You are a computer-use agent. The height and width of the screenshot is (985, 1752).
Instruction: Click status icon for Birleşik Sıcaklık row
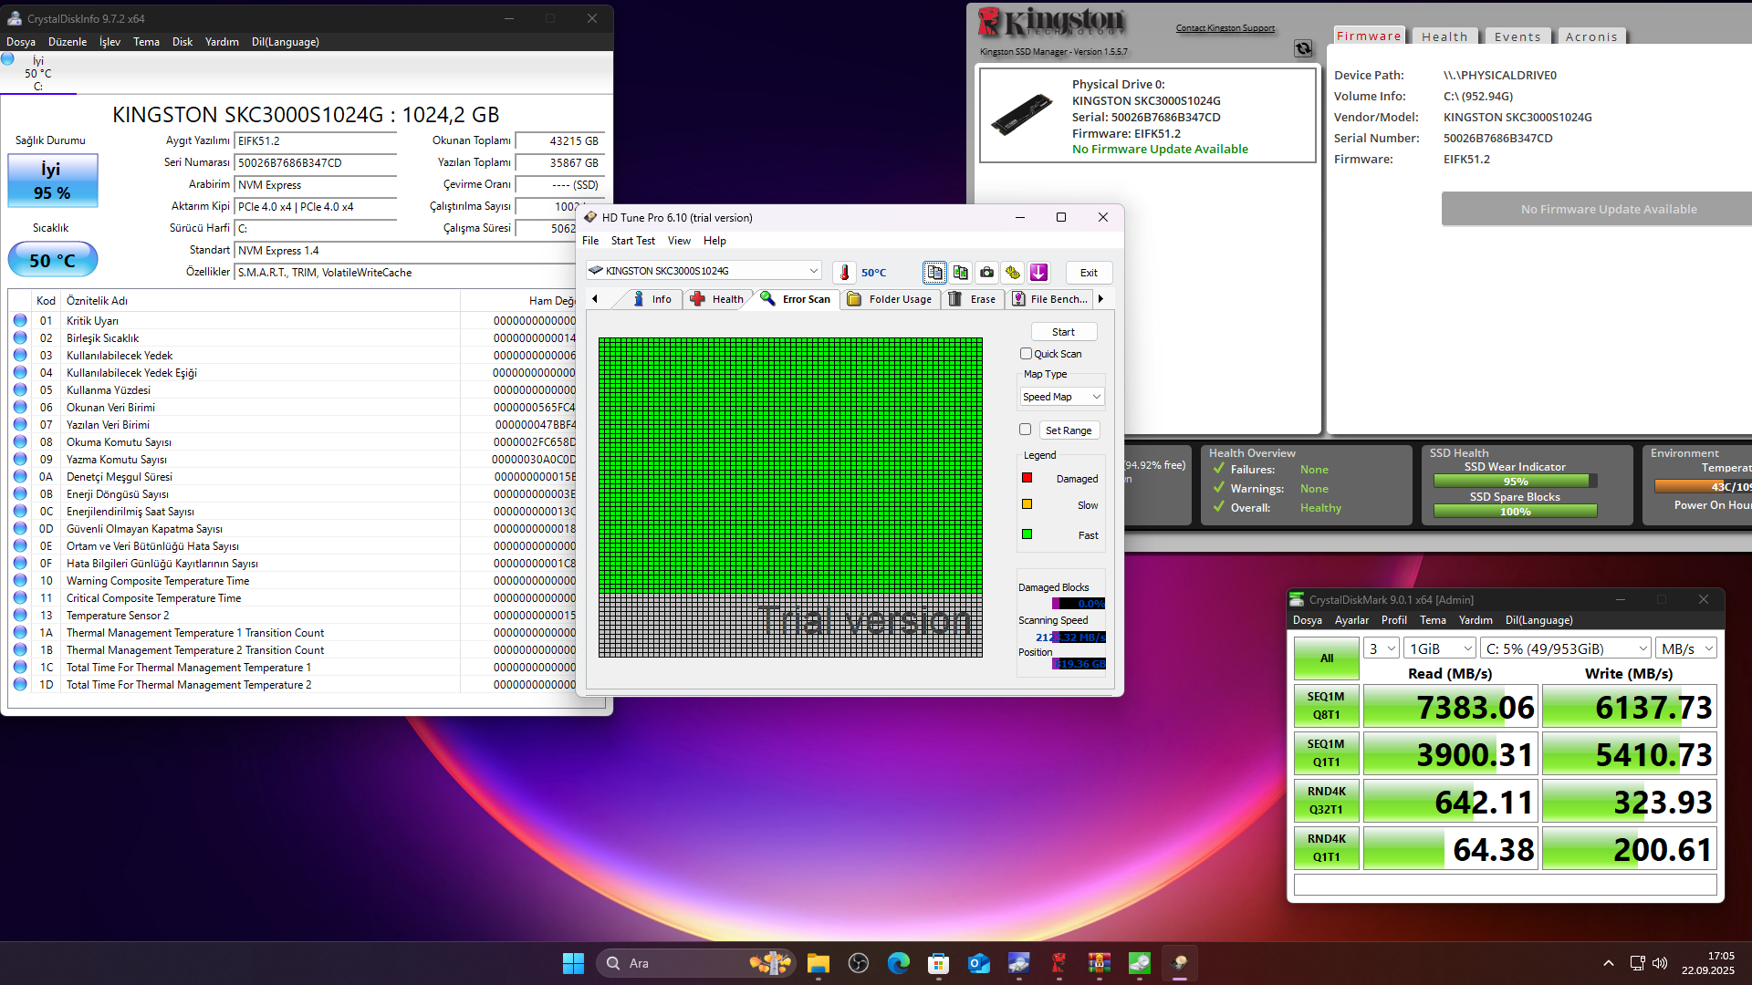tap(20, 338)
